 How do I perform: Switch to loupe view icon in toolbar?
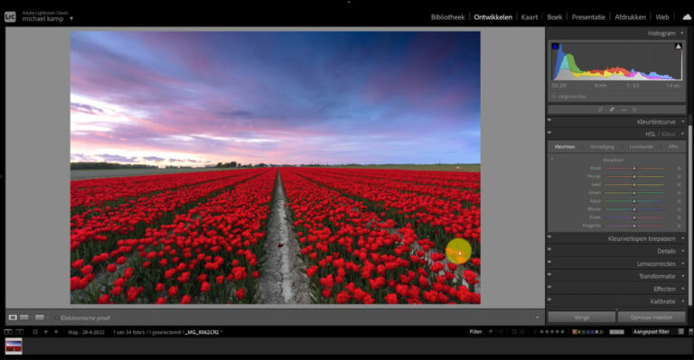click(13, 318)
